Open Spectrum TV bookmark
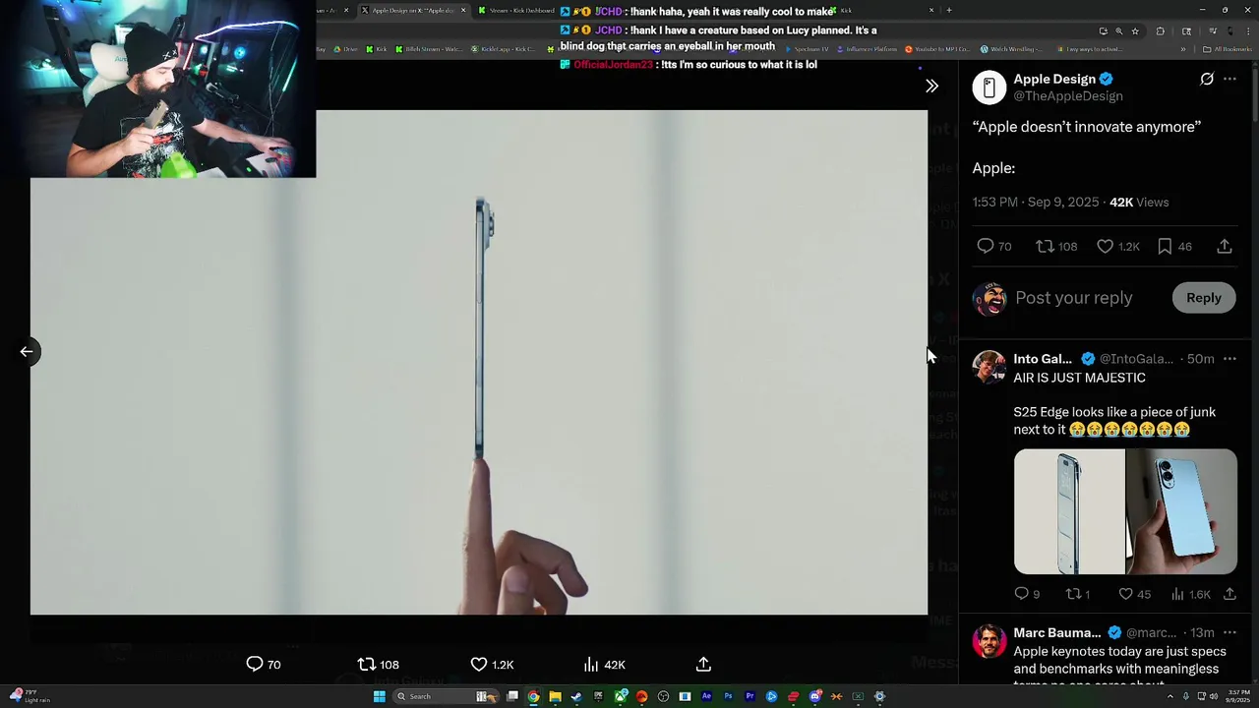The image size is (1259, 708). point(807,49)
